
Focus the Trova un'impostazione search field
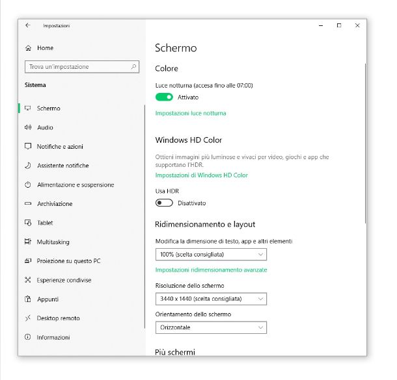[82, 67]
